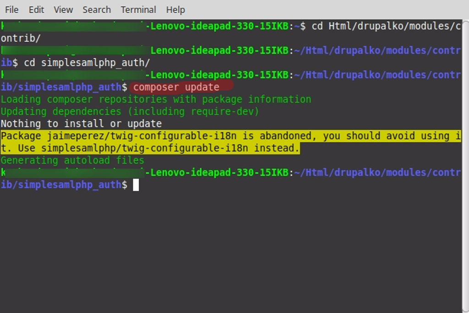Click the 'Nothing to install or update' line
The height and width of the screenshot is (313, 469).
[81, 123]
